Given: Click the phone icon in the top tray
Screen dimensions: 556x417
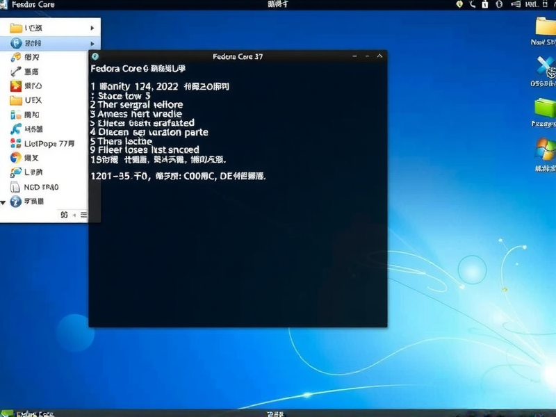Looking at the screenshot, I should pos(474,6).
